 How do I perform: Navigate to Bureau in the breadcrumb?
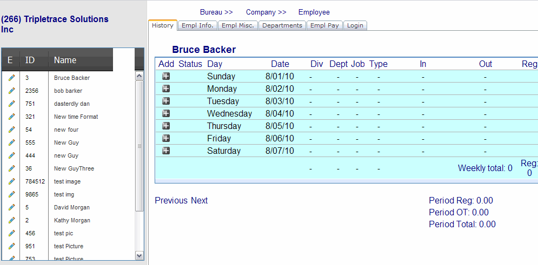click(x=216, y=12)
